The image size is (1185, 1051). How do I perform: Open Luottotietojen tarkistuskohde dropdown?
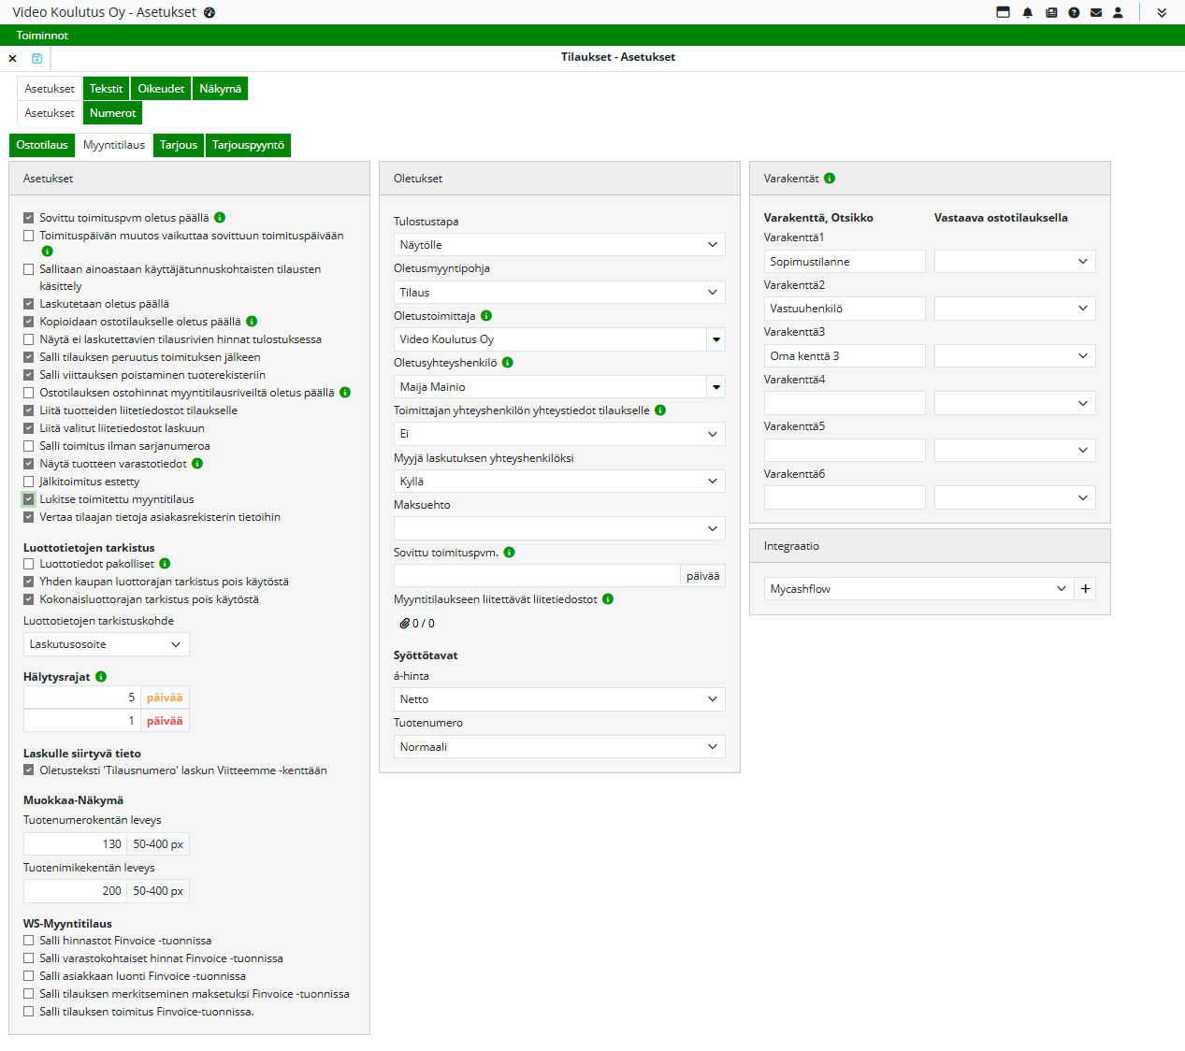tap(106, 644)
